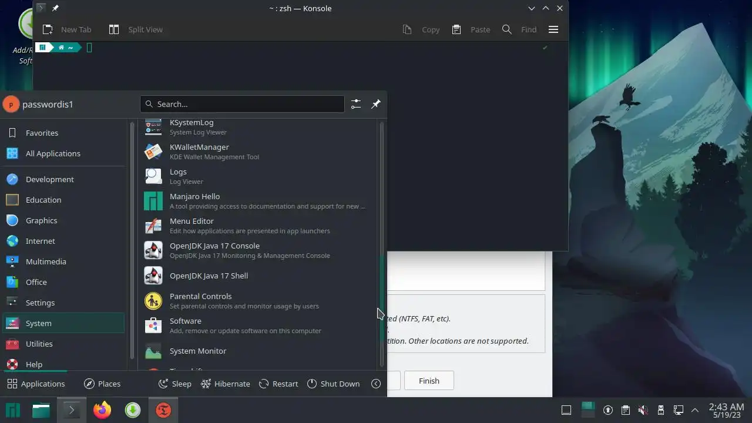
Task: Open Manjaro application launcher in taskbar
Action: click(13, 410)
